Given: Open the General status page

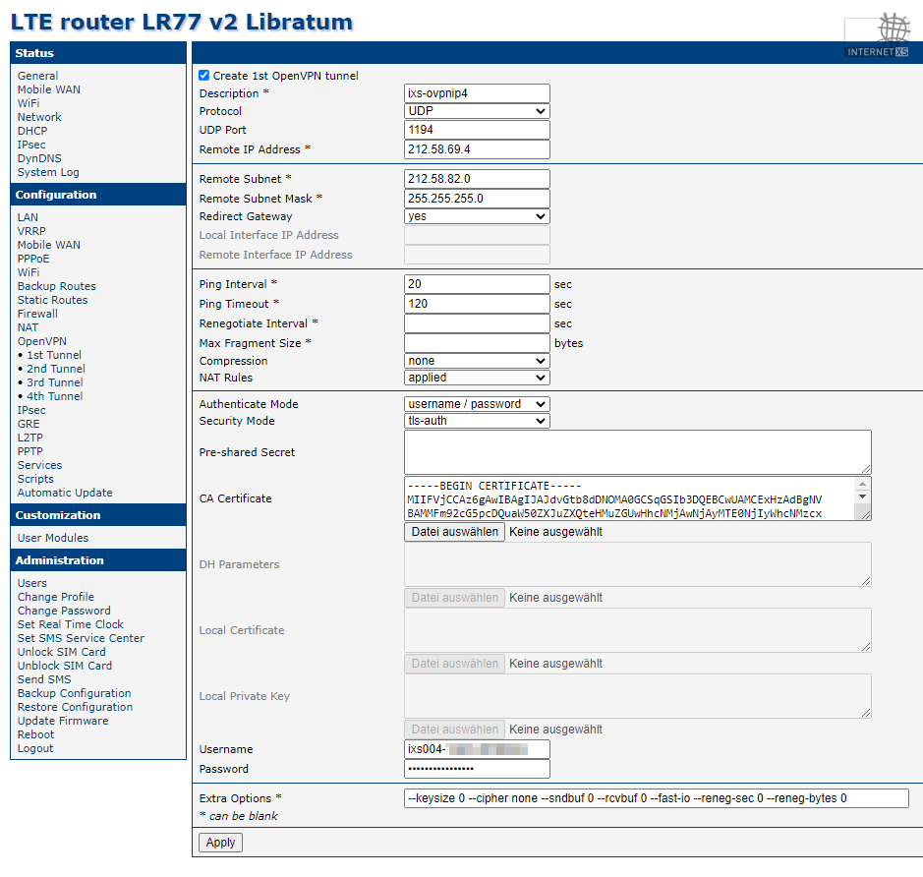Looking at the screenshot, I should (37, 76).
